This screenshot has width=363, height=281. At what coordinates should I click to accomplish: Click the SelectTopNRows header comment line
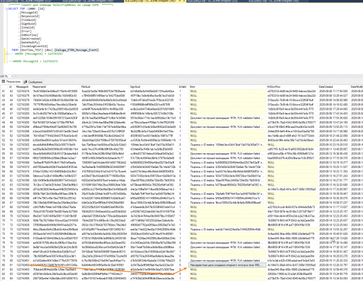[x=61, y=5]
